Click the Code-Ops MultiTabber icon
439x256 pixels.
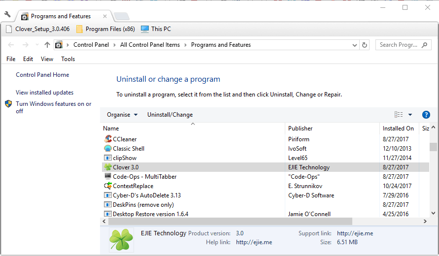click(x=108, y=176)
